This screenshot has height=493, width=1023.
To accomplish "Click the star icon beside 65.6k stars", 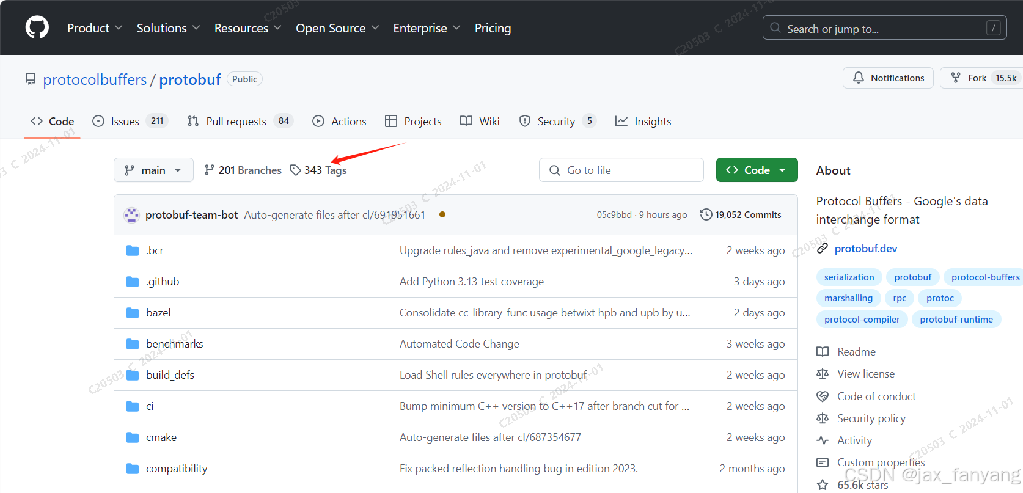I will [823, 484].
